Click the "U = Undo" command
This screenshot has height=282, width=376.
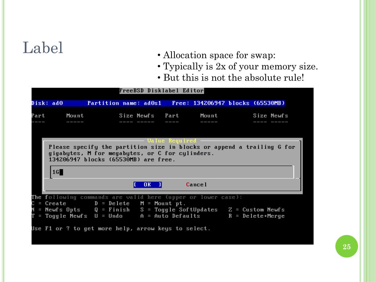click(108, 216)
